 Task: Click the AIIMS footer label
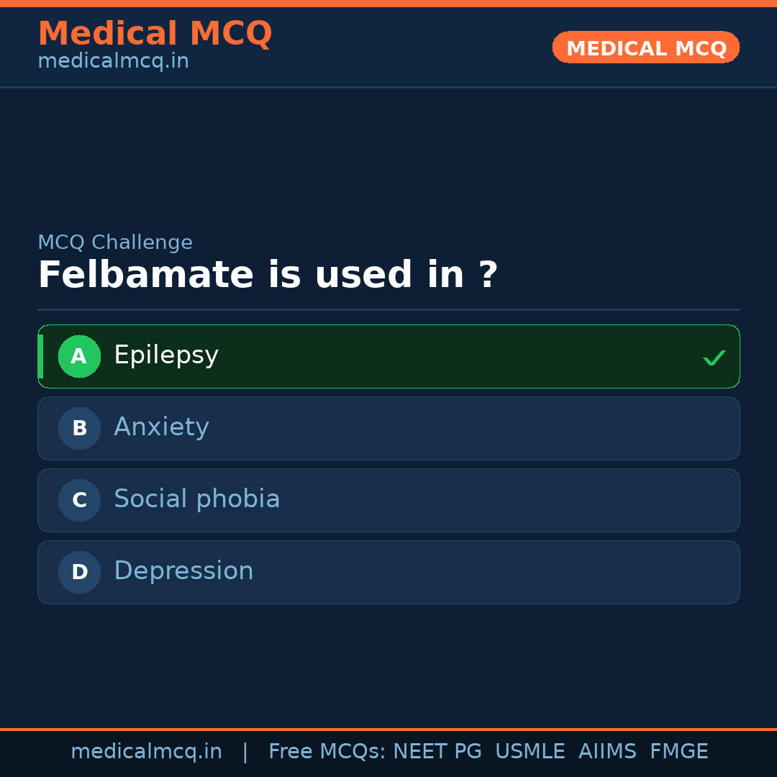pyautogui.click(x=607, y=752)
